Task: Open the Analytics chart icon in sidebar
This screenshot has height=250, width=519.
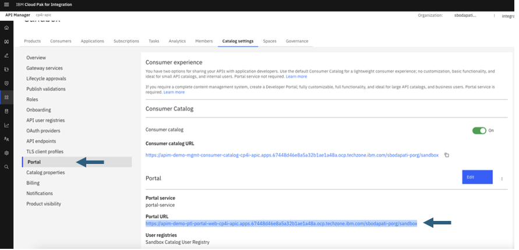Action: tap(6, 125)
